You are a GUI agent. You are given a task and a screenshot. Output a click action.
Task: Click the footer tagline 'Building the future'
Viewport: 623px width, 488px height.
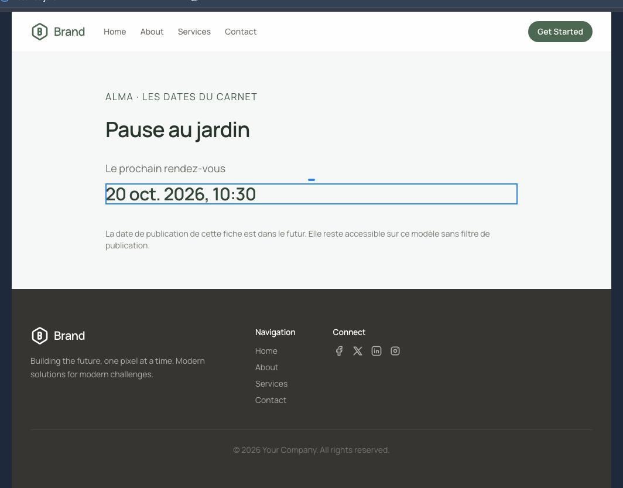[x=118, y=367]
